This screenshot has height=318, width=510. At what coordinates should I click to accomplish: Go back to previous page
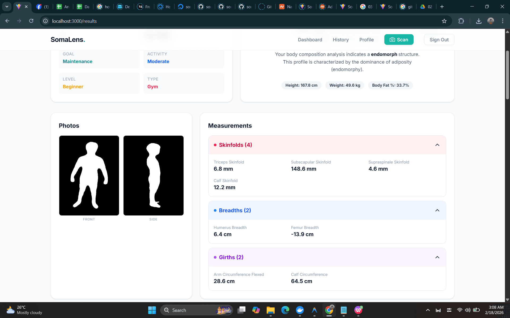coord(7,21)
